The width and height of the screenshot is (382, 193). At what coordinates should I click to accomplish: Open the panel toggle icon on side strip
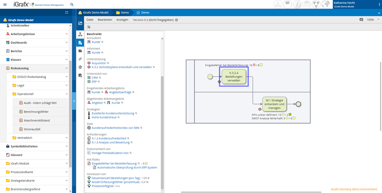point(80,23)
